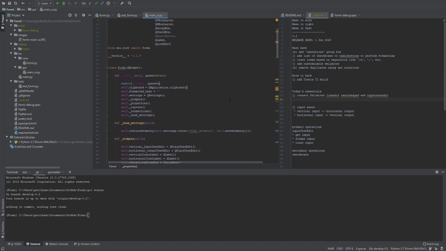This screenshot has width=446, height=251.
Task: Select formi-main-ui.JPG in project tree
Action: (33, 40)
